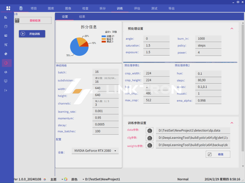Screen dimensions: 245x183
Task: Click the save disk icon in top bar
Action: (x=21, y=8)
